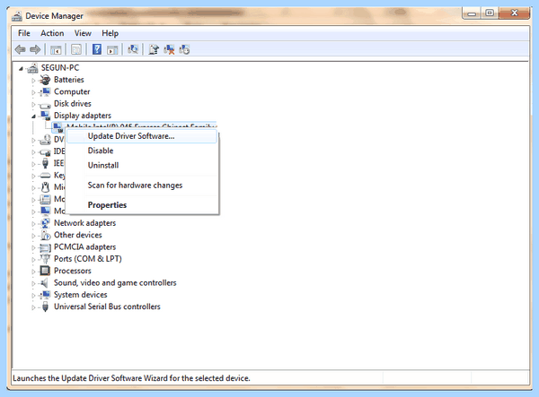
Task: Expand the Network adapters node arrow
Action: click(33, 224)
